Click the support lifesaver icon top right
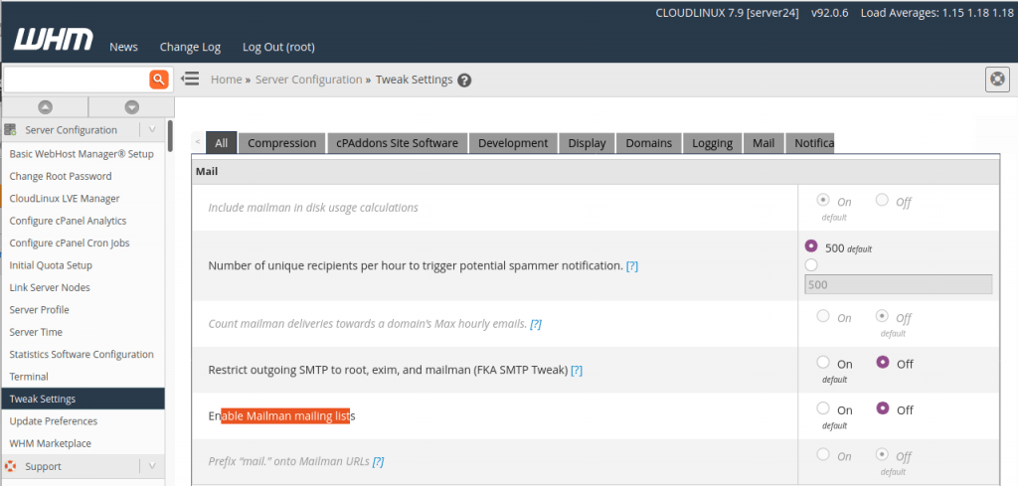 click(x=998, y=80)
